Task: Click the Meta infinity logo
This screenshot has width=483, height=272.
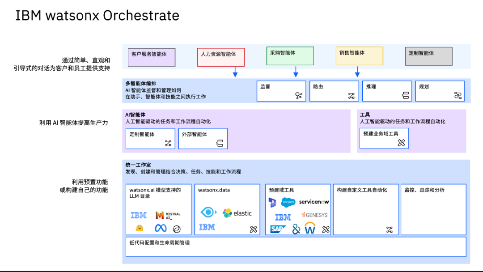Action: [161, 228]
